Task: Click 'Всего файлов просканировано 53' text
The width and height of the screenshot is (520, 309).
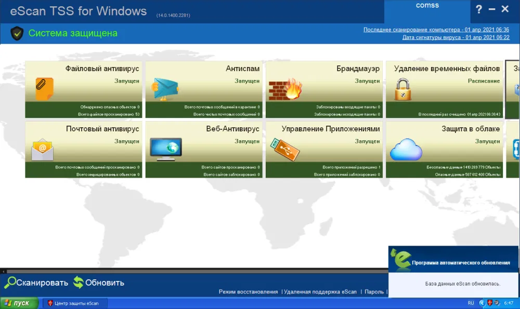Action: tap(109, 114)
